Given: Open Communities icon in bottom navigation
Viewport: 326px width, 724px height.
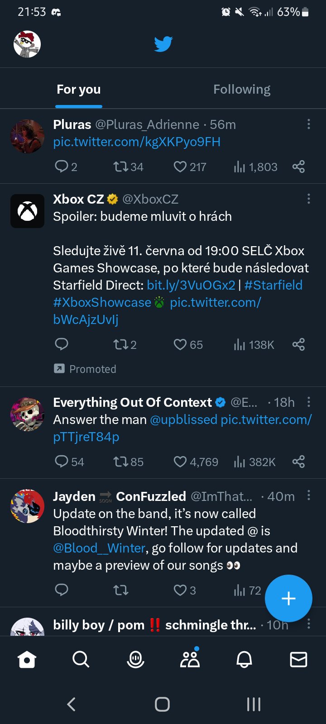Looking at the screenshot, I should (x=190, y=659).
